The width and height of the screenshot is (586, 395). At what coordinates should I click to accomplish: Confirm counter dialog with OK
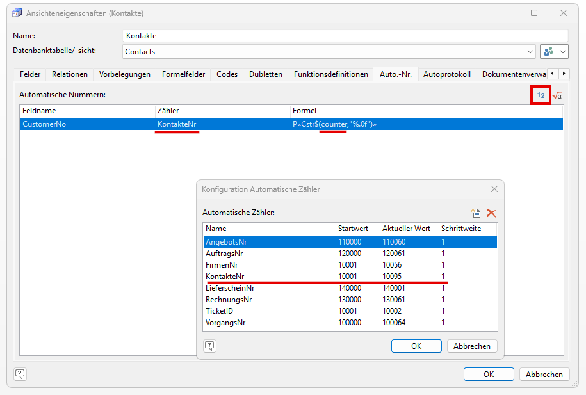[416, 346]
